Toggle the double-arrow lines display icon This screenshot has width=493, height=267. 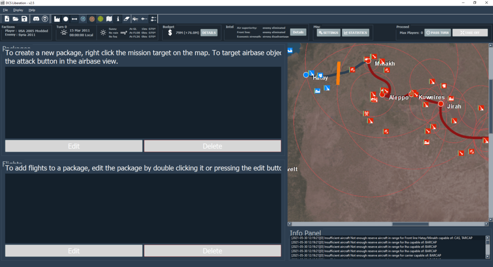(x=74, y=19)
